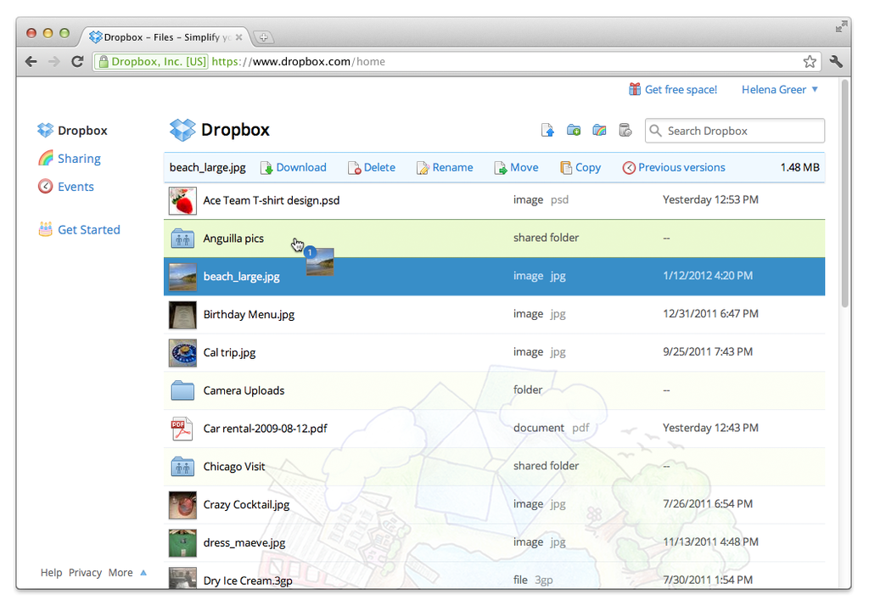Viewport: 869px width, 606px height.
Task: Click the Help footer link
Action: [x=51, y=573]
